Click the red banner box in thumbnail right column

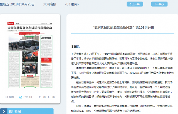point(46,60)
